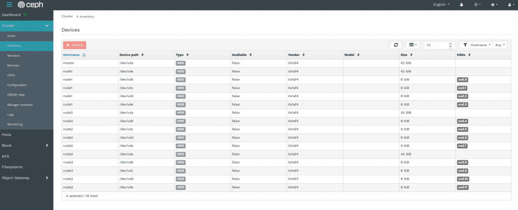Open the user profile menu
Viewport: 518px width, 210px height.
coord(510,5)
